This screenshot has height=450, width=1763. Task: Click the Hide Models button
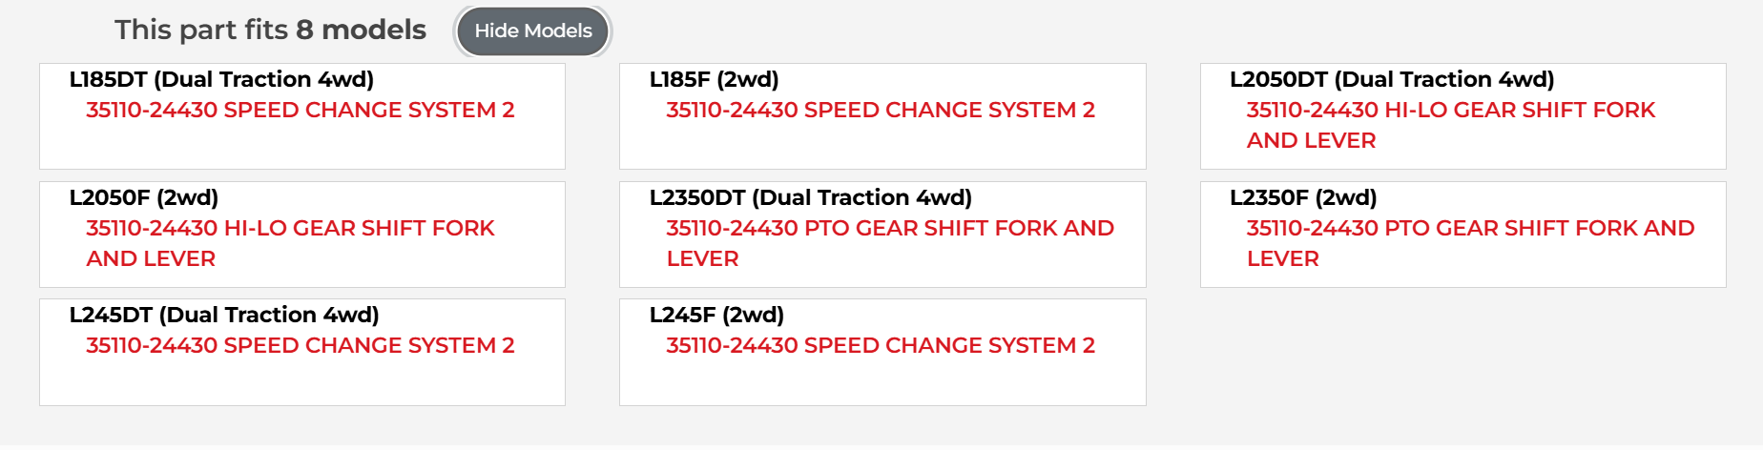pos(532,31)
